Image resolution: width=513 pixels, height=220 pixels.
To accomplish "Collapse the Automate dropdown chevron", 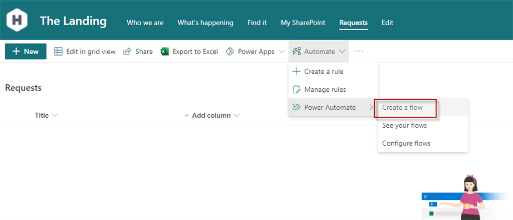I will [x=342, y=52].
